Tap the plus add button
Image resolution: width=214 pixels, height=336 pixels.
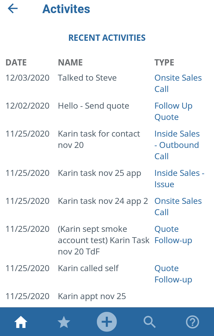click(107, 322)
